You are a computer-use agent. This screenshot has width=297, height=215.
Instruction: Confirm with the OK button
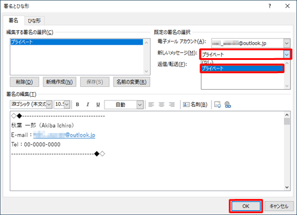click(246, 206)
